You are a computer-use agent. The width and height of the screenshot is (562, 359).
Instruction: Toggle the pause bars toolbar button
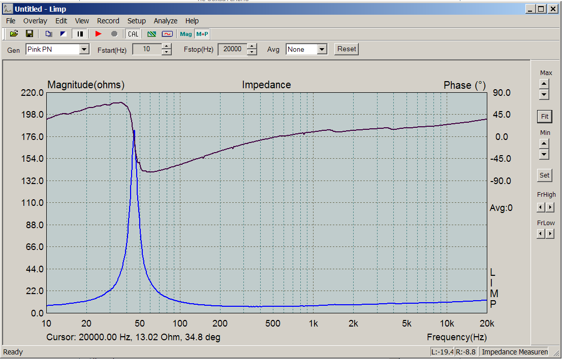tap(80, 34)
